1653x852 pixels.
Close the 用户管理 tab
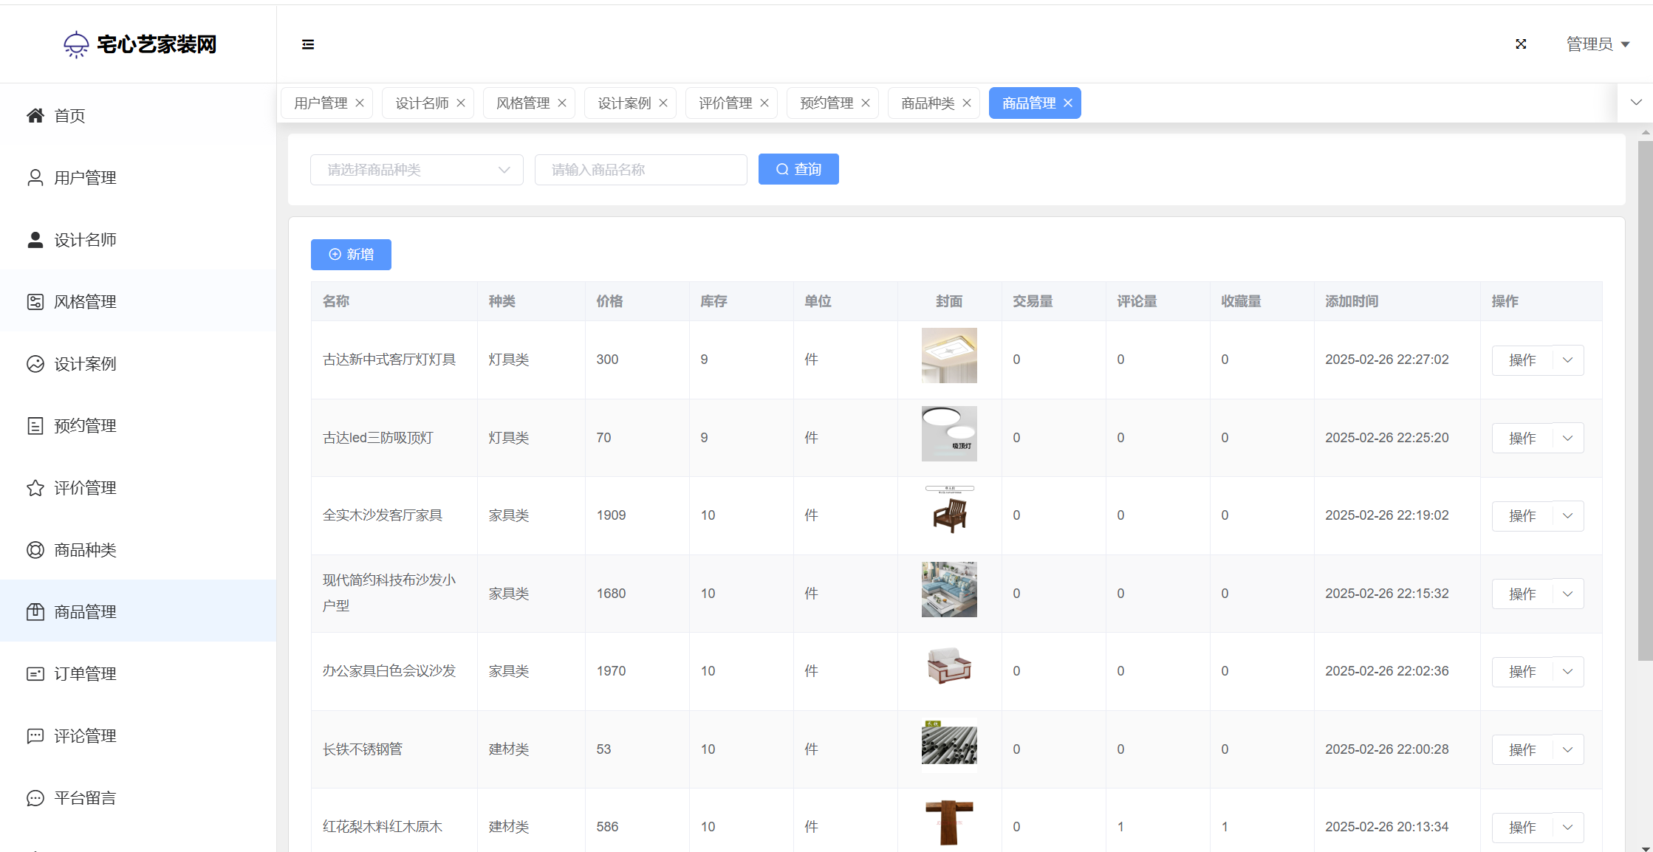tap(360, 103)
